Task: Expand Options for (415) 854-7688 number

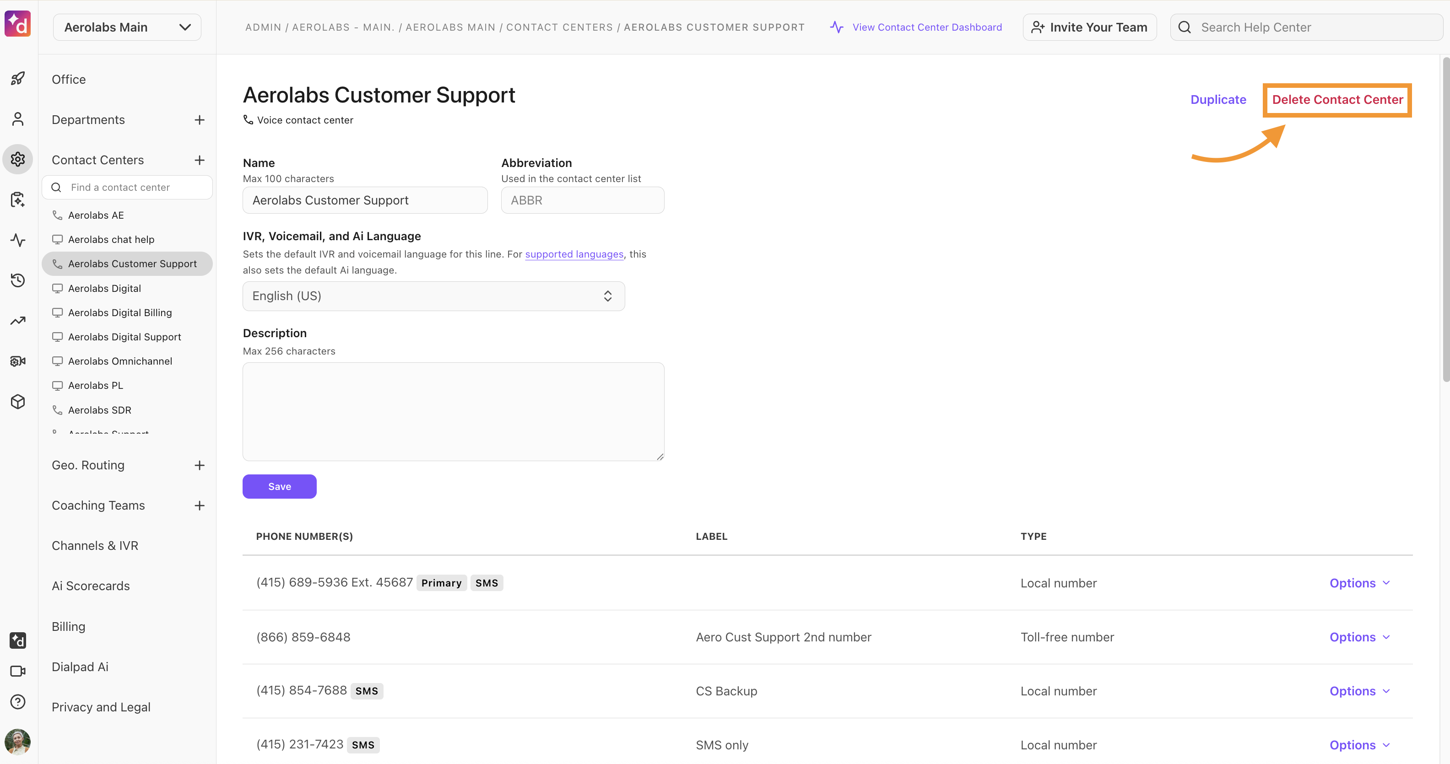Action: pyautogui.click(x=1359, y=691)
